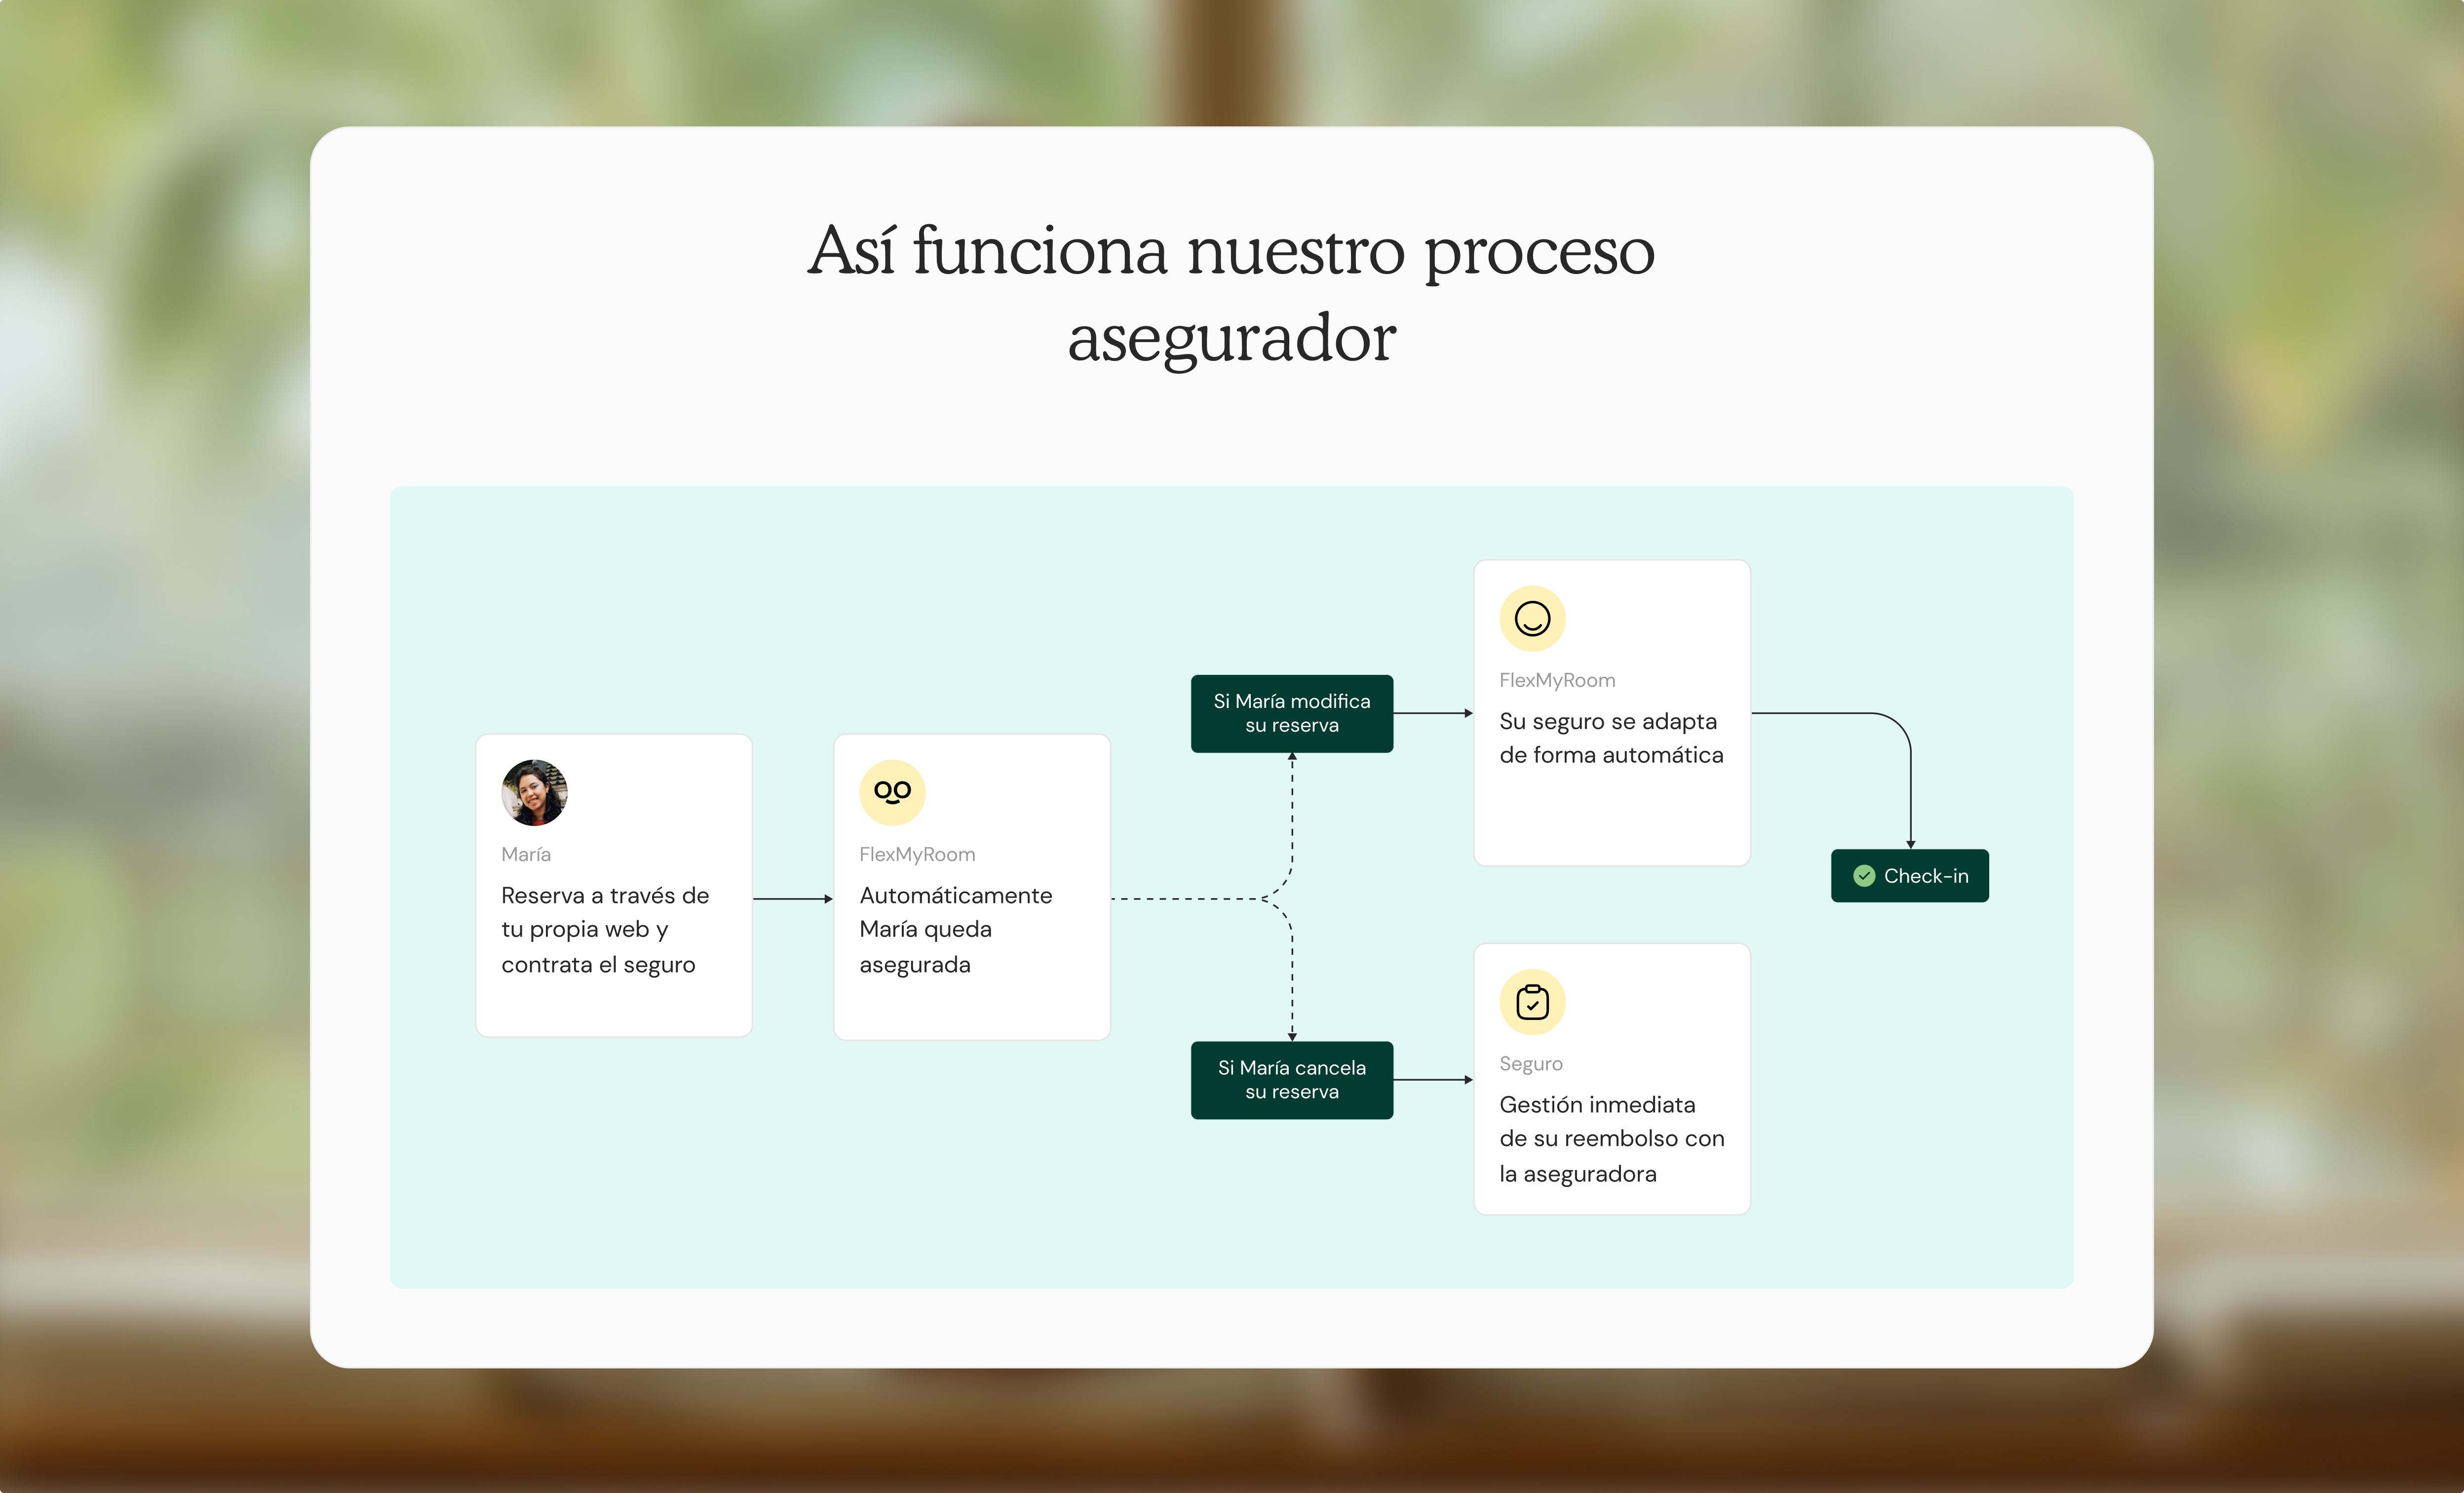2464x1493 pixels.
Task: Click FlexMyRoom label above 'Su seguro se adapta'
Action: pos(1557,680)
